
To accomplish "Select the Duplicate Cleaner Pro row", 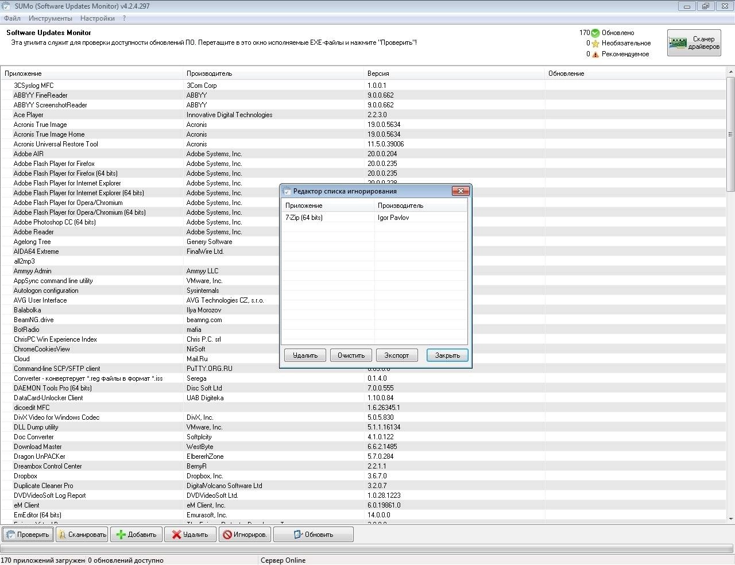I will 363,486.
